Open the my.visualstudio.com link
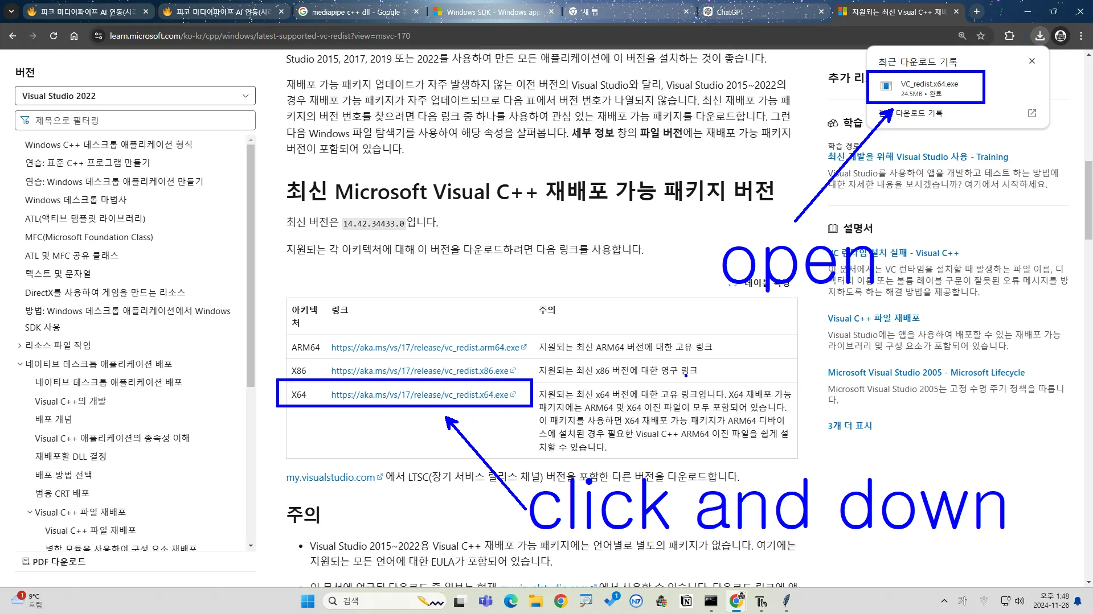This screenshot has height=614, width=1093. [x=334, y=477]
